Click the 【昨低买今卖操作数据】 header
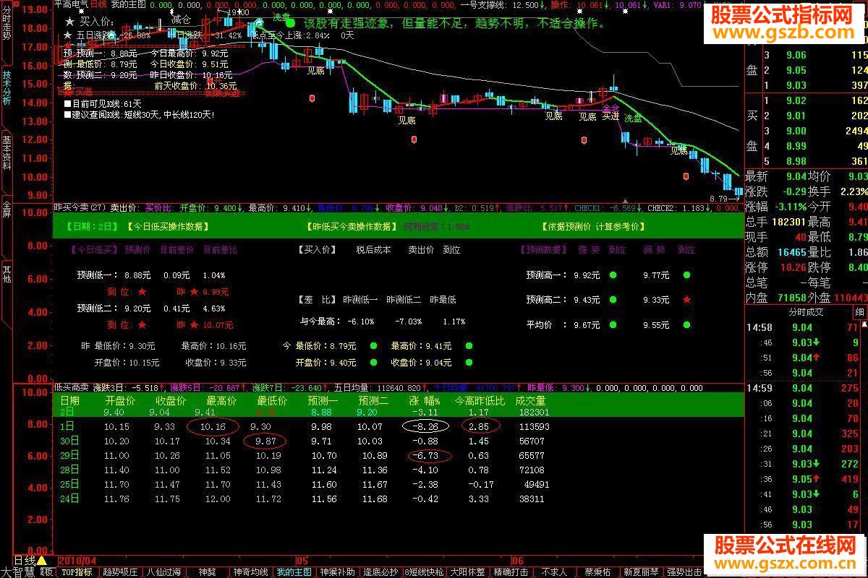Viewport: 868px width, 578px height. 352,227
